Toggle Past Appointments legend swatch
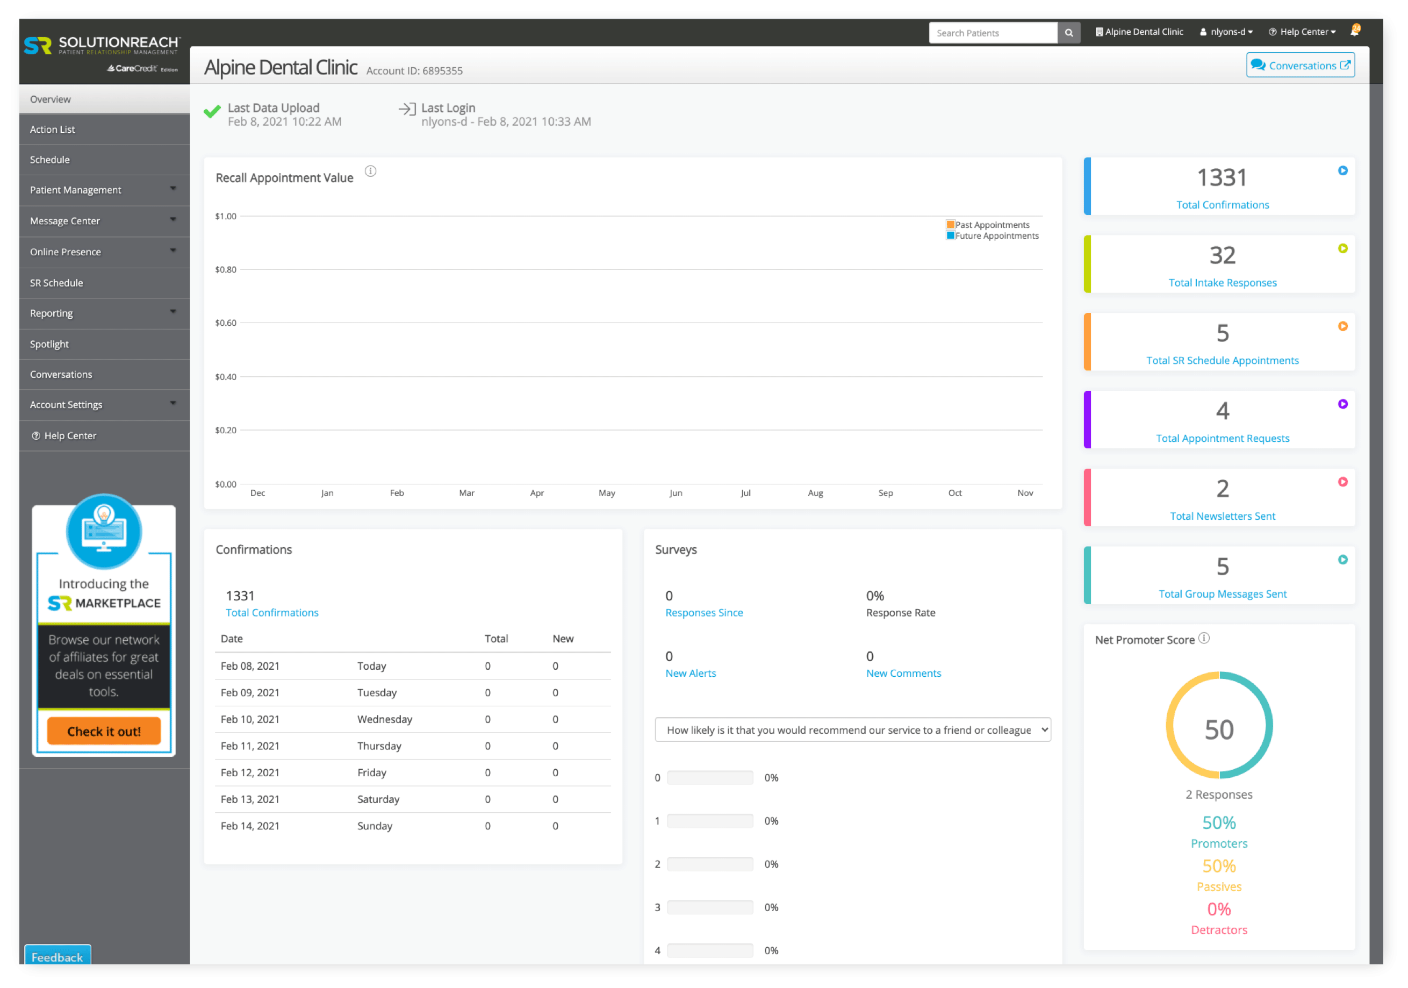The height and width of the screenshot is (988, 1408). pyautogui.click(x=950, y=225)
